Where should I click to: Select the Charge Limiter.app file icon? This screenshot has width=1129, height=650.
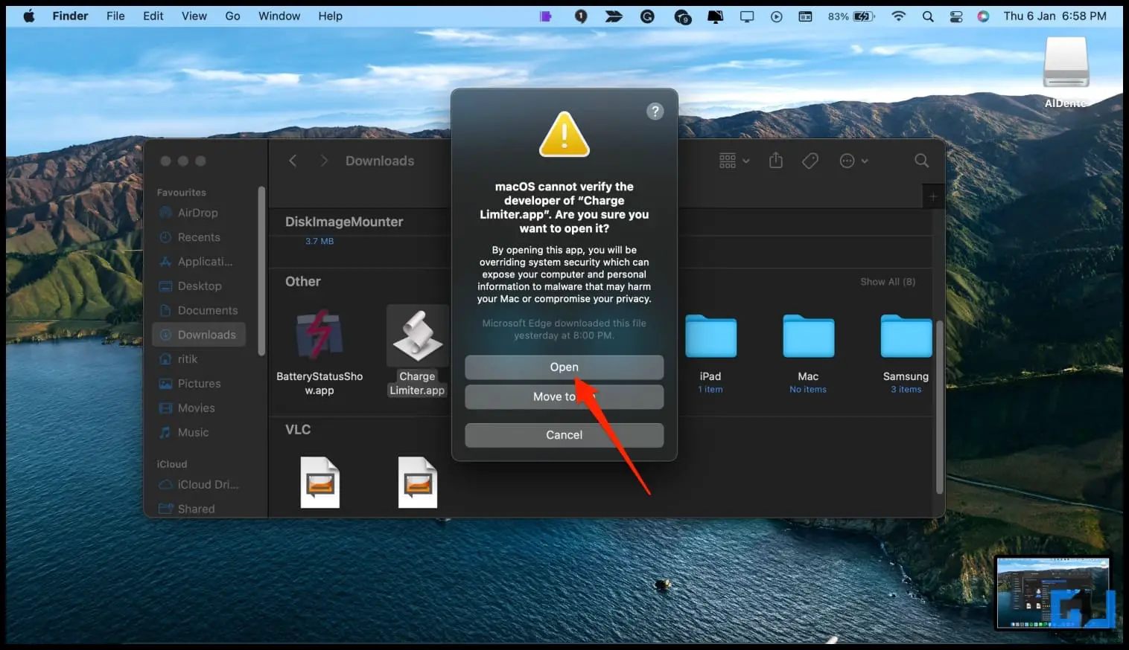(417, 335)
